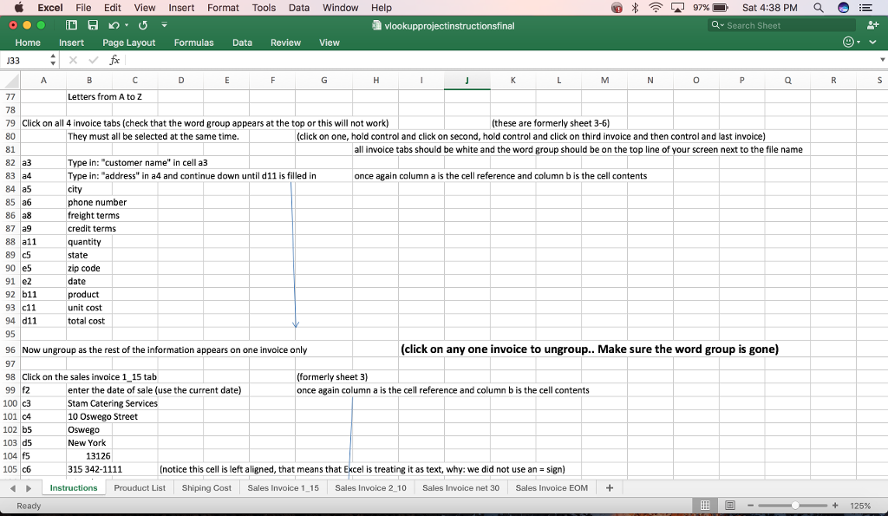Screen dimensions: 888x516
Task: Switch to Normal view in status bar
Action: click(705, 504)
